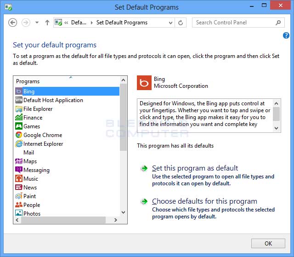Viewport: 294px width, 257px height.
Task: Click the forward navigation arrow
Action: tap(26, 23)
